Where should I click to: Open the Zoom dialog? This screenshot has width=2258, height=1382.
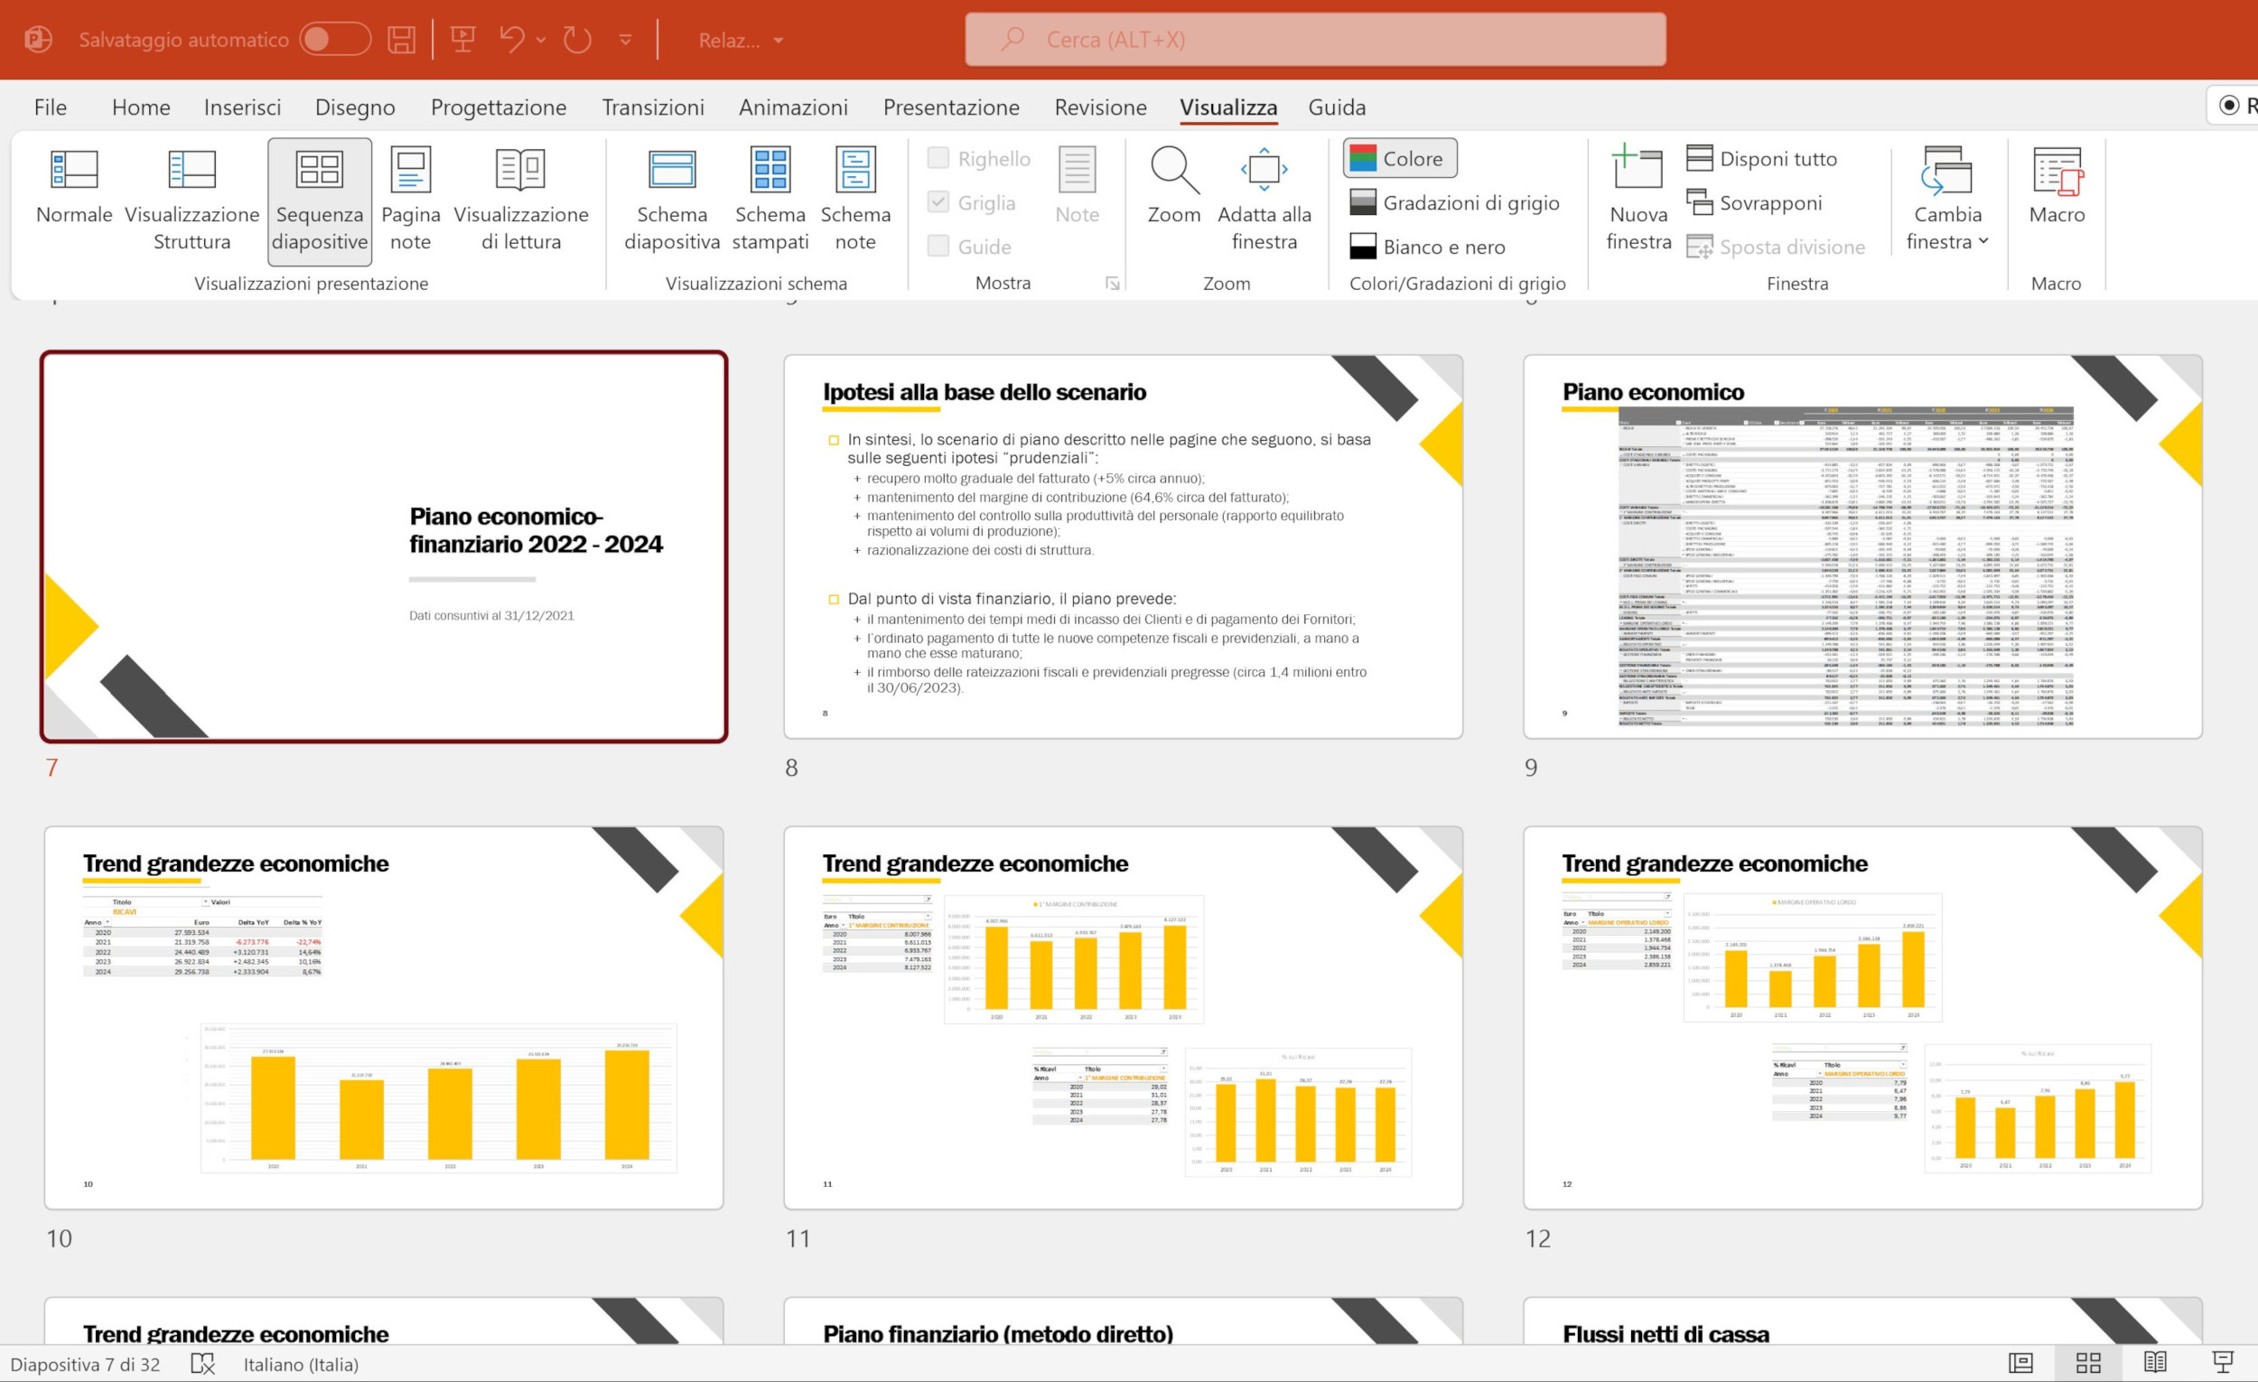coord(1174,186)
